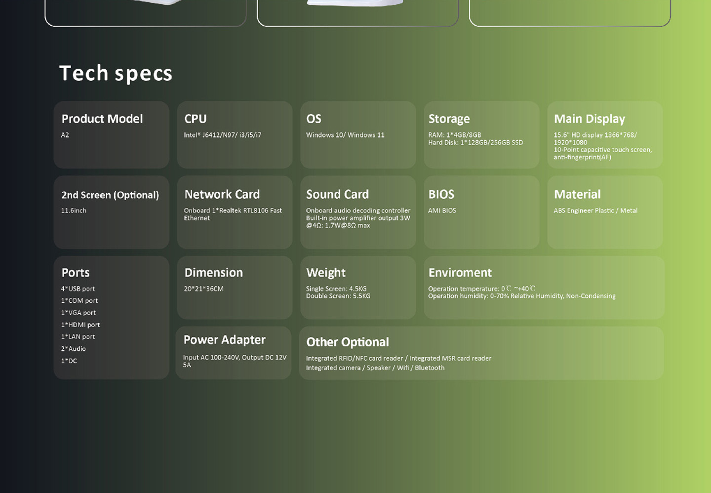Click the Ports card heading
Image resolution: width=711 pixels, height=493 pixels.
pyautogui.click(x=76, y=273)
